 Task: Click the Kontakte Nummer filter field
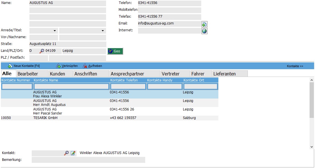pyautogui.click(x=17, y=87)
